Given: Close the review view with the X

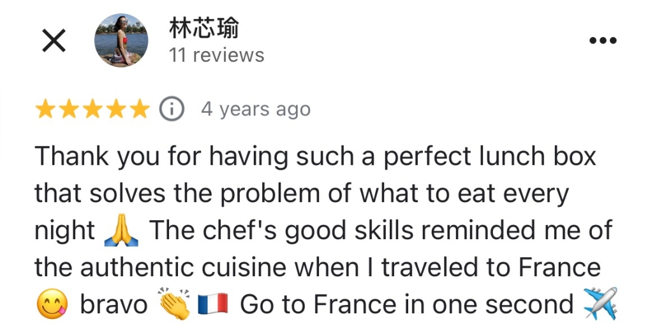Looking at the screenshot, I should tap(54, 41).
